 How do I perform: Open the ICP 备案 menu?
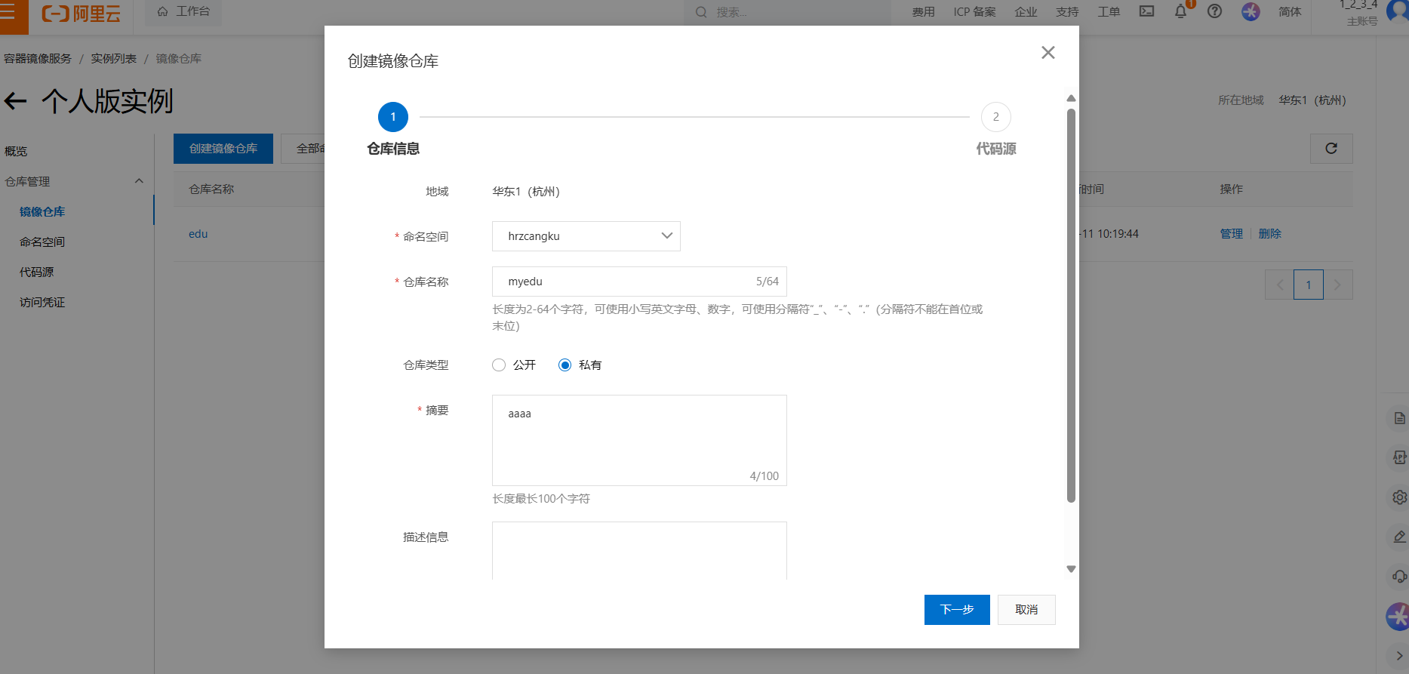[x=974, y=12]
